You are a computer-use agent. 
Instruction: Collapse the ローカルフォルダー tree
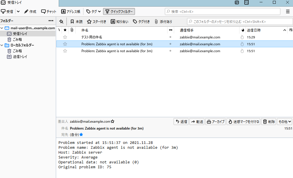point(2,45)
